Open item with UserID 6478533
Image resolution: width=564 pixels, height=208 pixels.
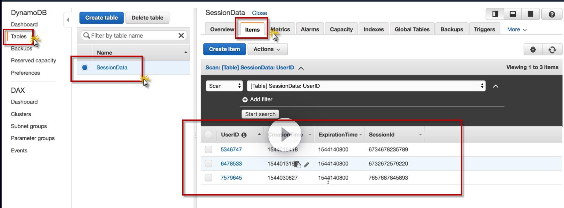pyautogui.click(x=231, y=163)
